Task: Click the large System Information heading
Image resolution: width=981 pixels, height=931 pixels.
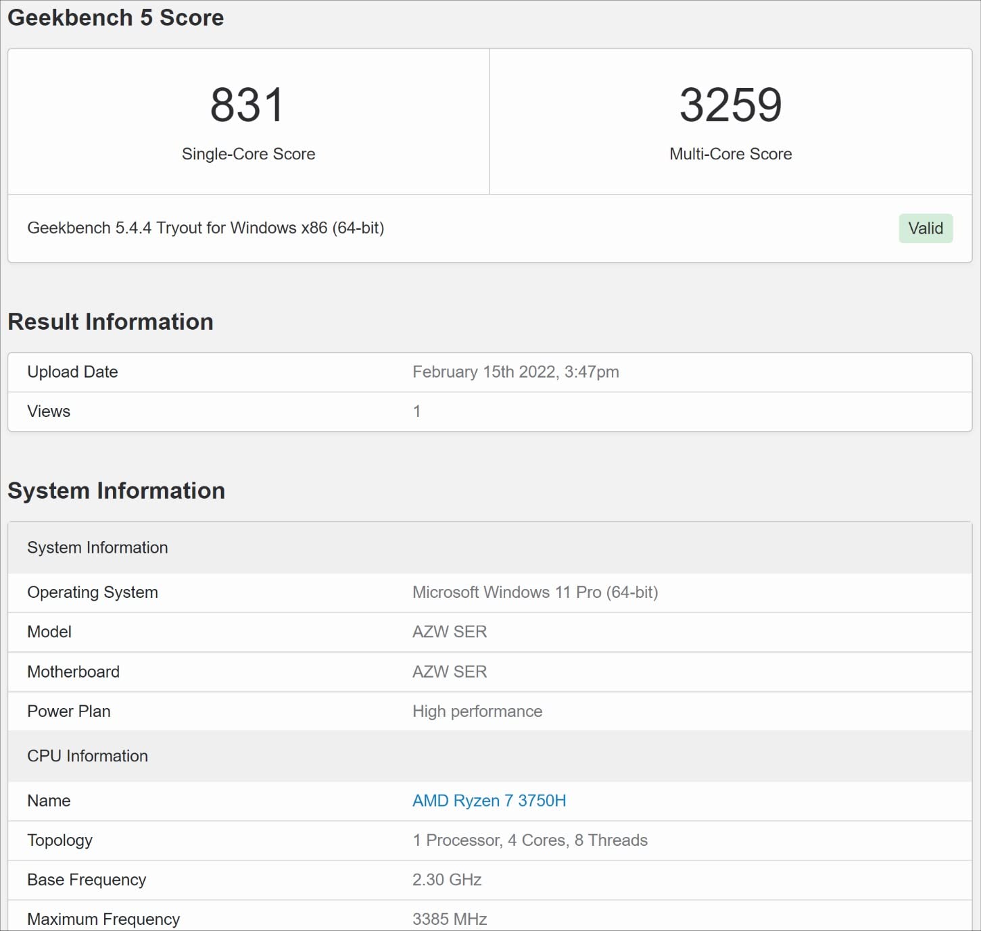Action: (x=116, y=490)
